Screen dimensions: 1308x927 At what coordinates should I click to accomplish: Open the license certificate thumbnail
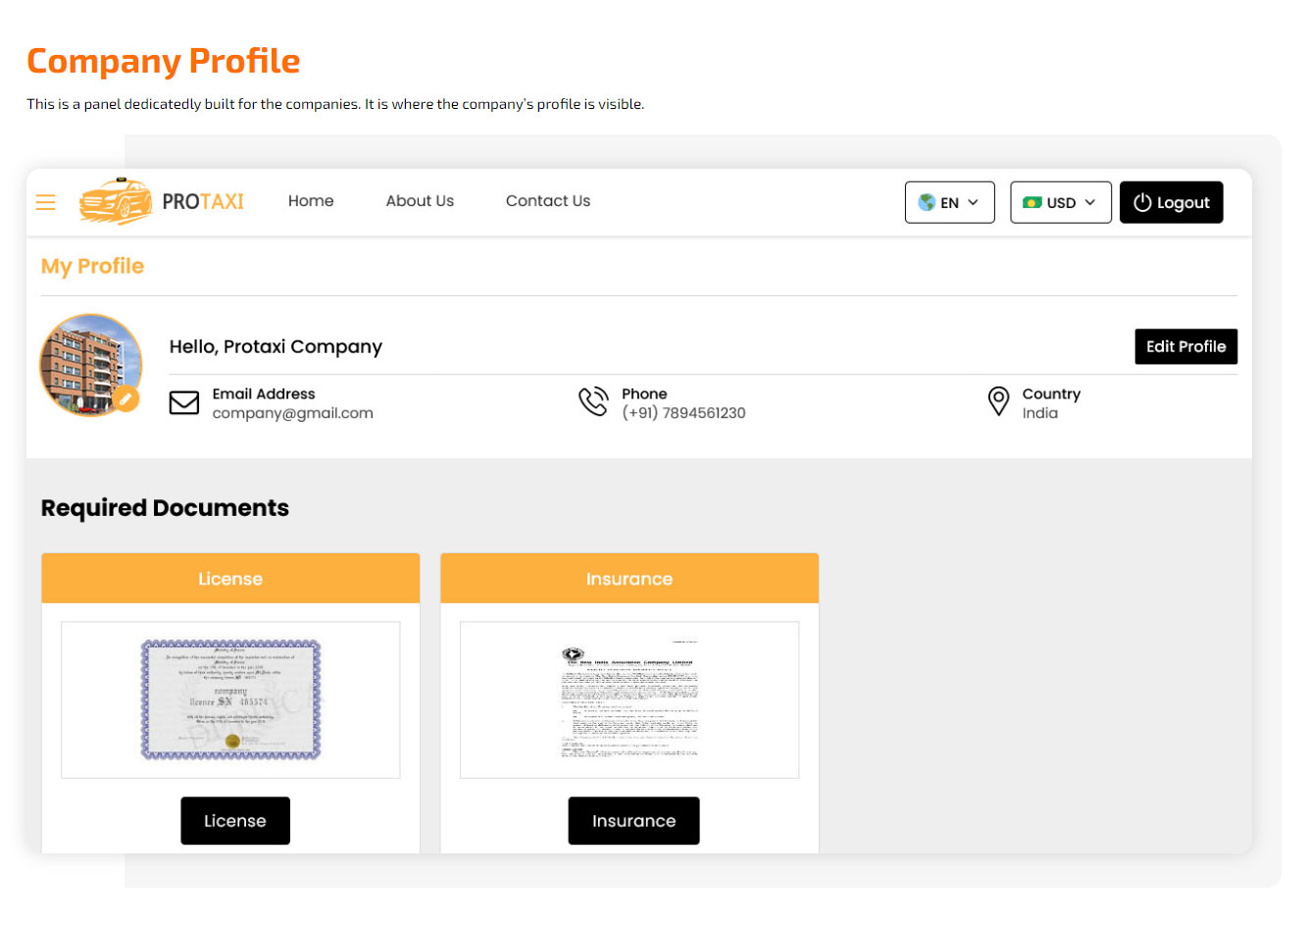click(x=230, y=699)
